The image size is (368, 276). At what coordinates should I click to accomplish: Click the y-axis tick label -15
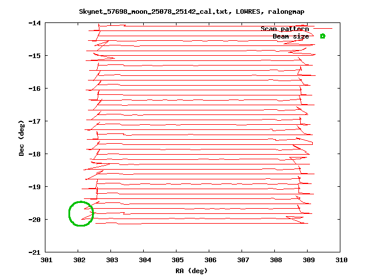coord(34,56)
